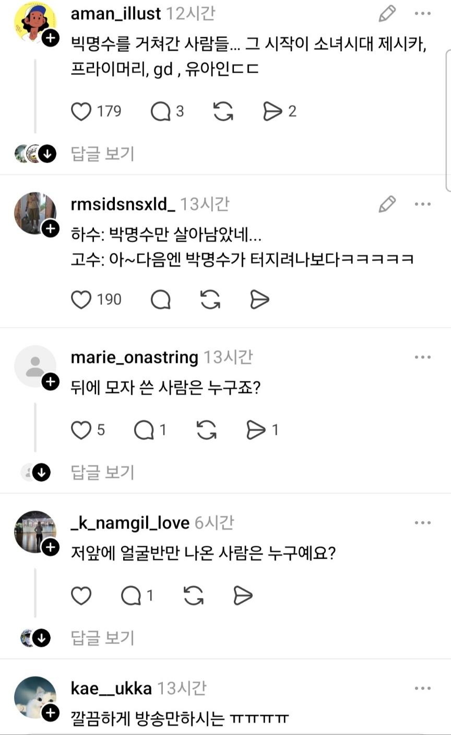
Task: Repost marie_onastring's comment
Action: pyautogui.click(x=206, y=430)
